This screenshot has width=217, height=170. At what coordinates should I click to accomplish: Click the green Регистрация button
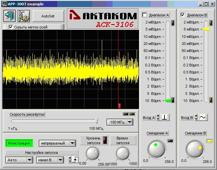click(x=19, y=143)
